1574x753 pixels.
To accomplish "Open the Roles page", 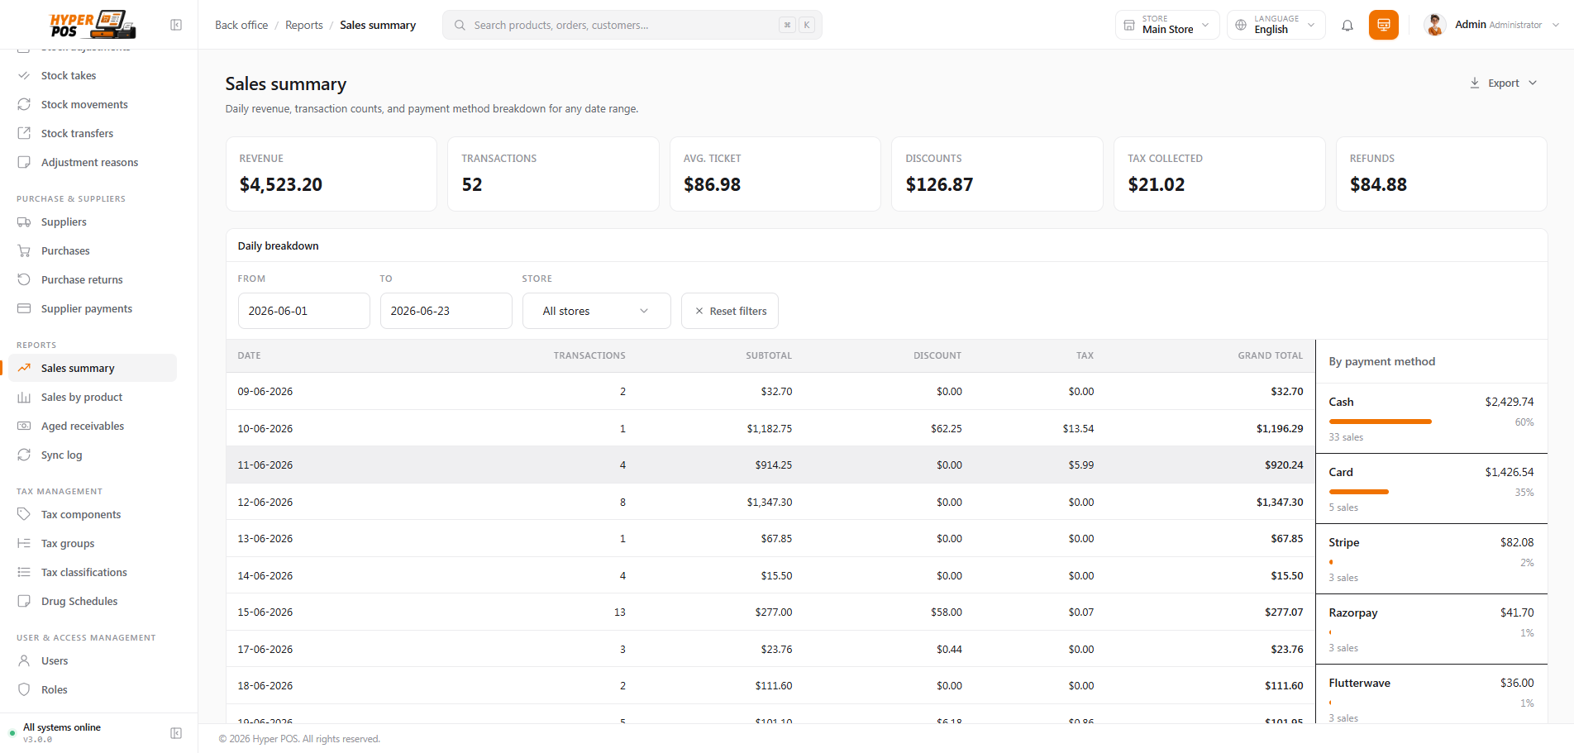I will (93, 689).
